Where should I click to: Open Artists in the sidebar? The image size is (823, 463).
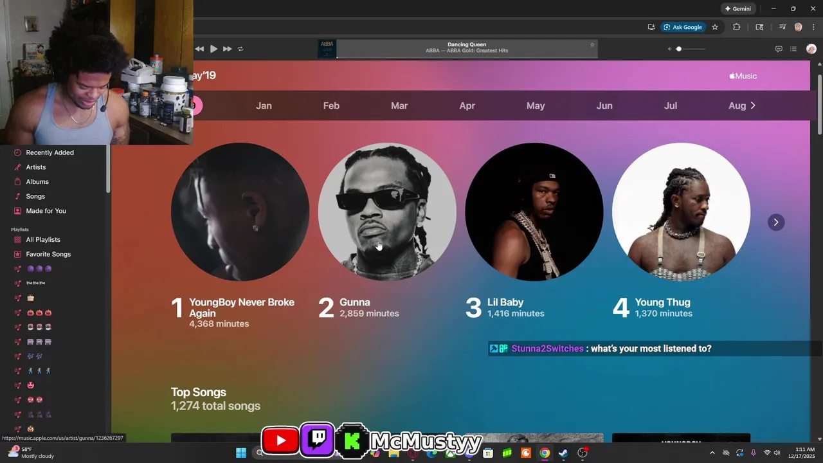pyautogui.click(x=36, y=167)
